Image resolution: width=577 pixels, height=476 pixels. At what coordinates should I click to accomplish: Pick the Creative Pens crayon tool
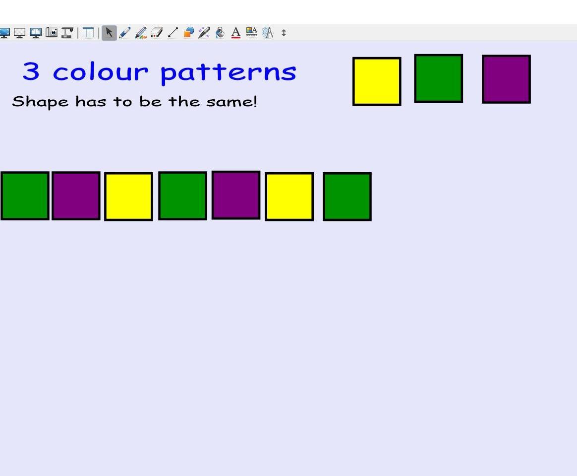coord(141,33)
